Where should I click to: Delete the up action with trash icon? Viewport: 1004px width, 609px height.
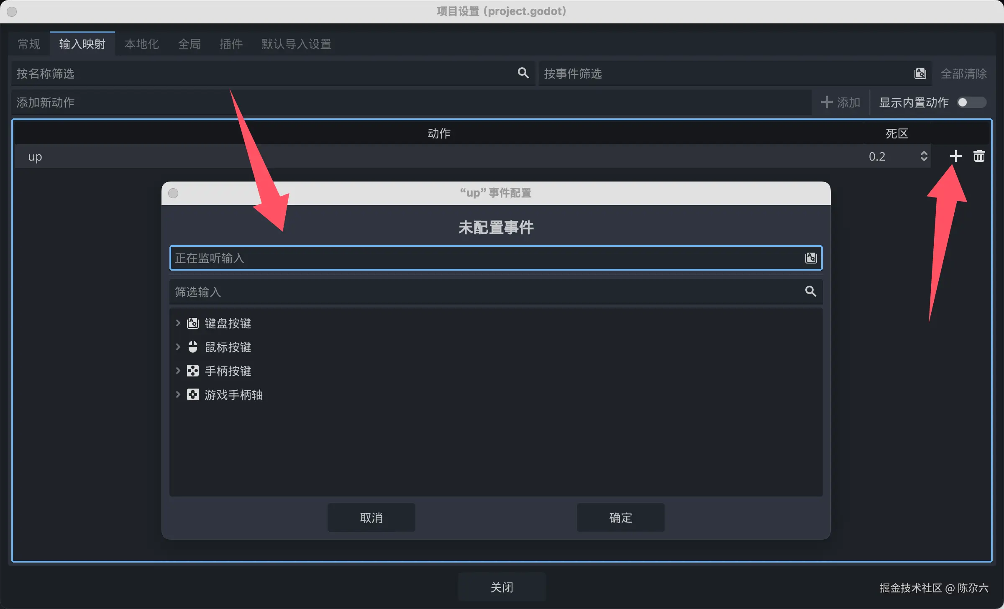[979, 156]
